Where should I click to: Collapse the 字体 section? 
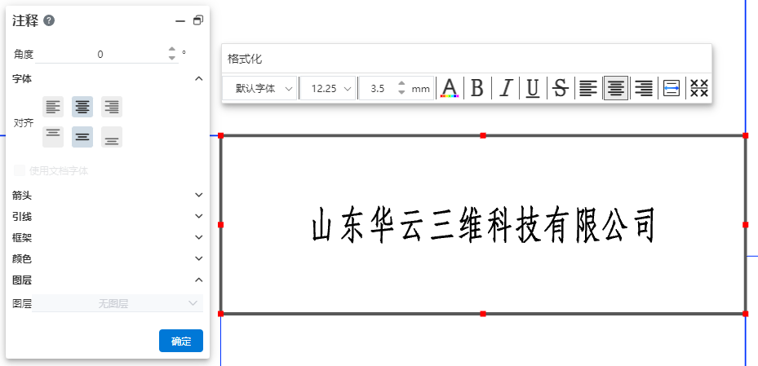click(198, 79)
